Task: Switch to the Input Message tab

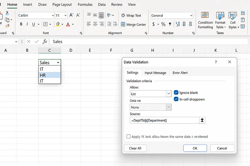Action: pyautogui.click(x=155, y=73)
